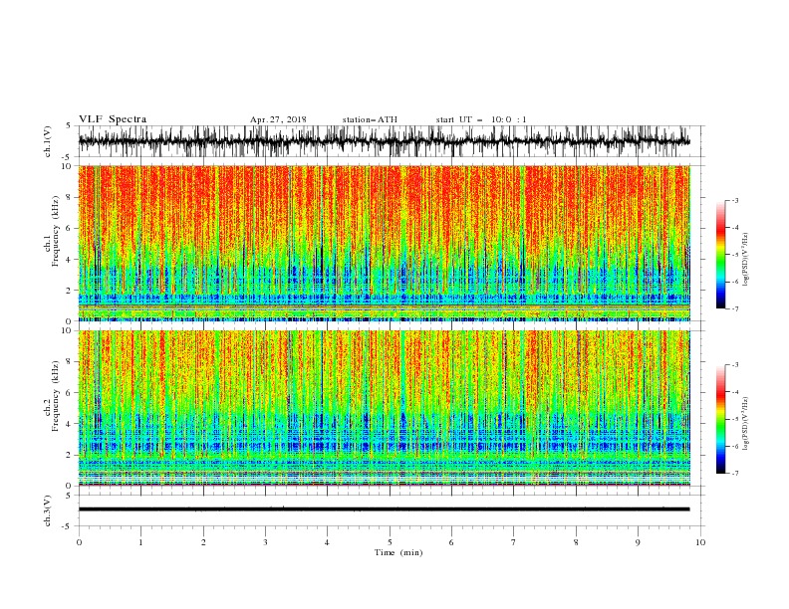Click the "station=ATH" label
Image resolution: width=789 pixels, height=609 pixels.
coord(370,119)
